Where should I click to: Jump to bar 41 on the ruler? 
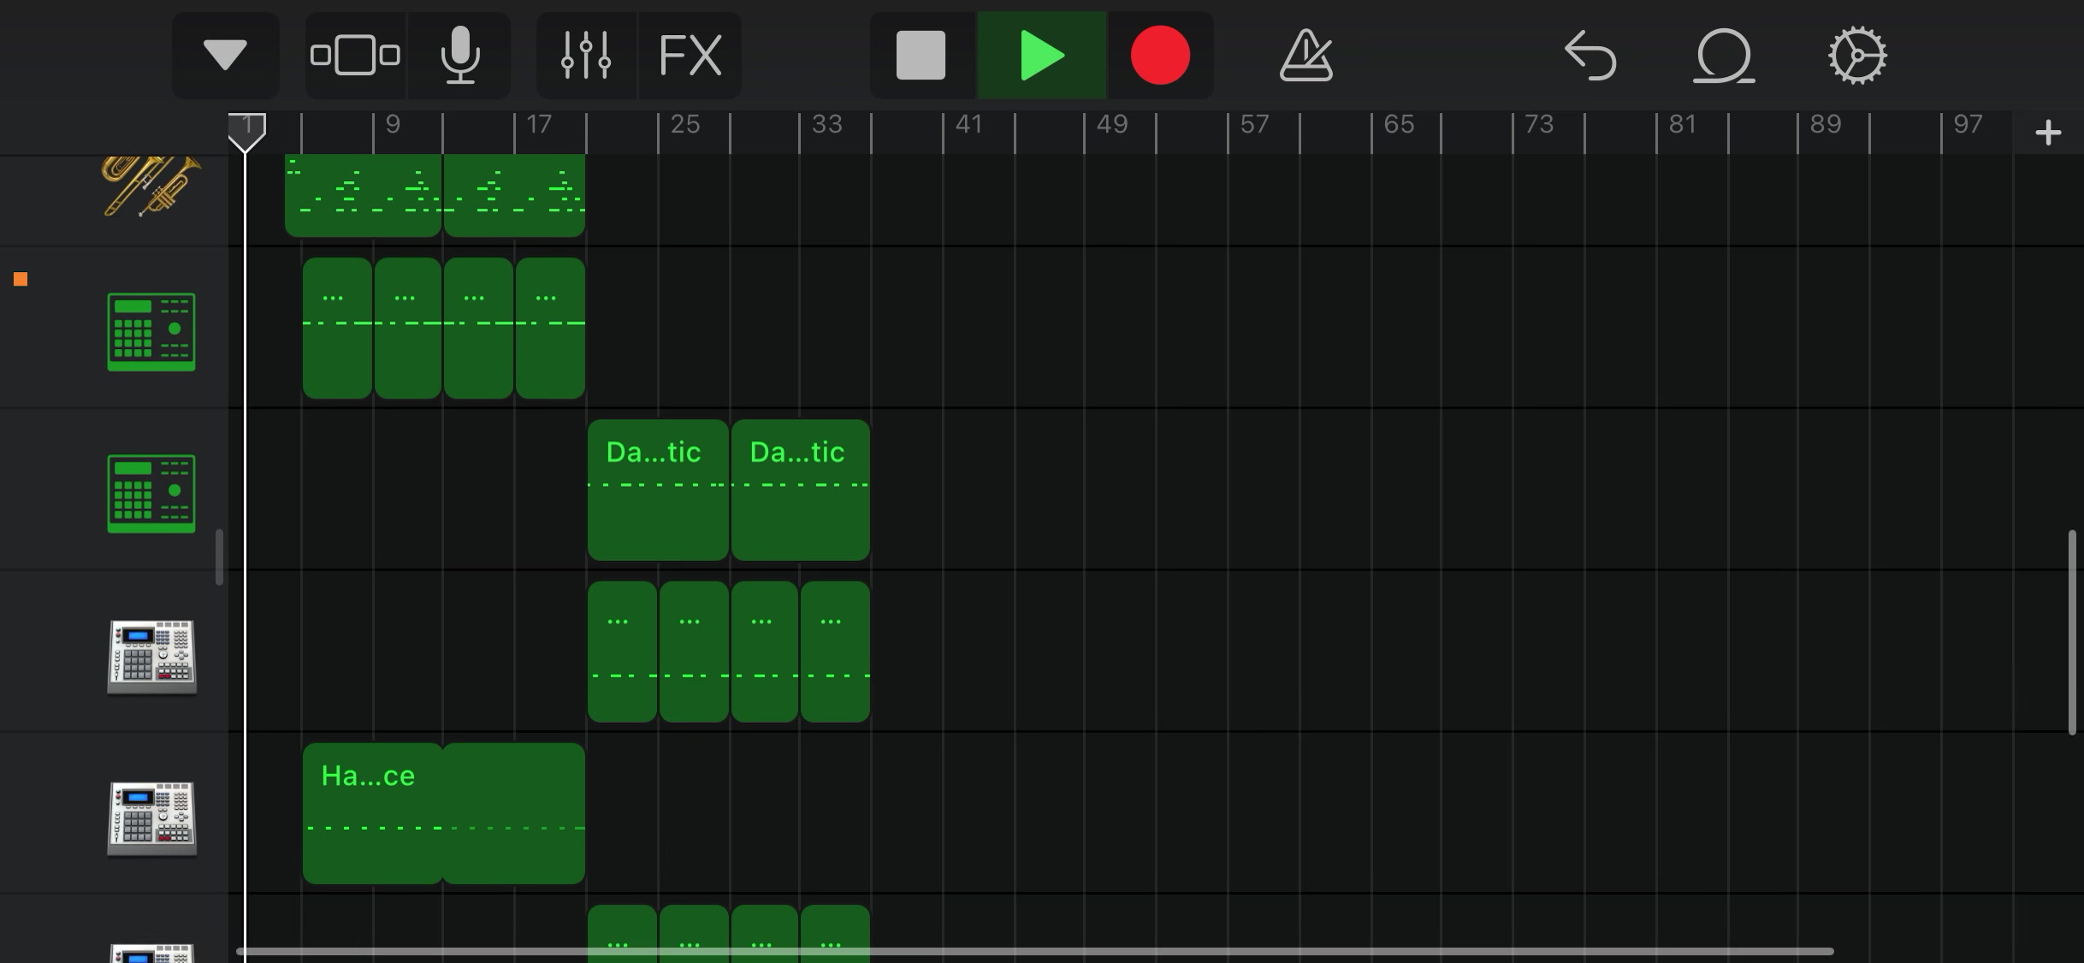968,125
